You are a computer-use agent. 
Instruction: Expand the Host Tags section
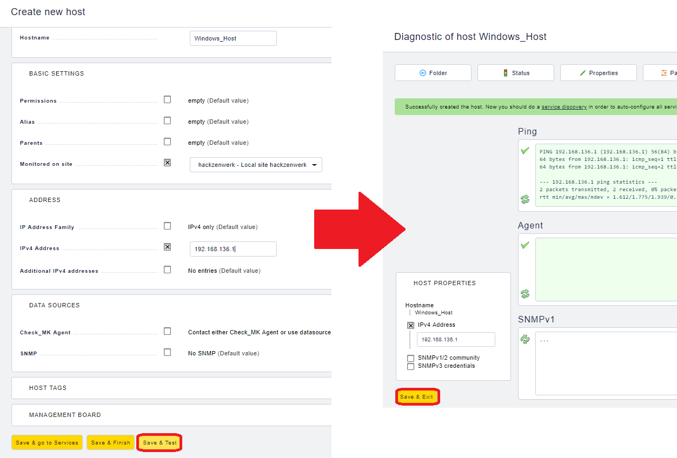(48, 388)
